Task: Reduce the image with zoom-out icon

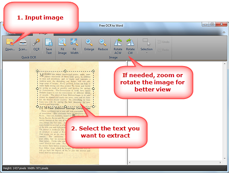Action: click(103, 44)
